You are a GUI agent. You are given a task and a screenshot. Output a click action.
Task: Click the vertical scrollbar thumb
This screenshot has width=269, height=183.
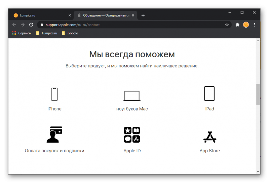click(x=258, y=94)
